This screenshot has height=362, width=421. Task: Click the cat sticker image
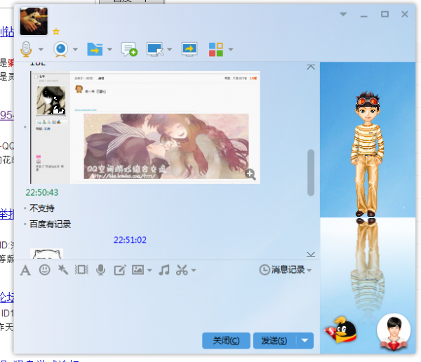click(47, 254)
